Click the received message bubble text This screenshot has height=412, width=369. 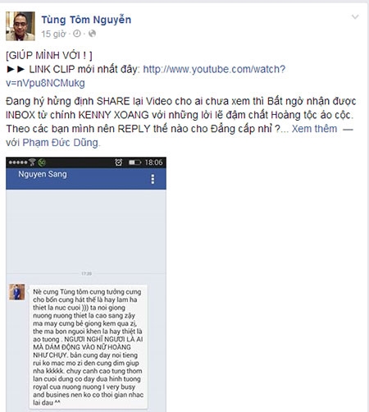coord(88,347)
